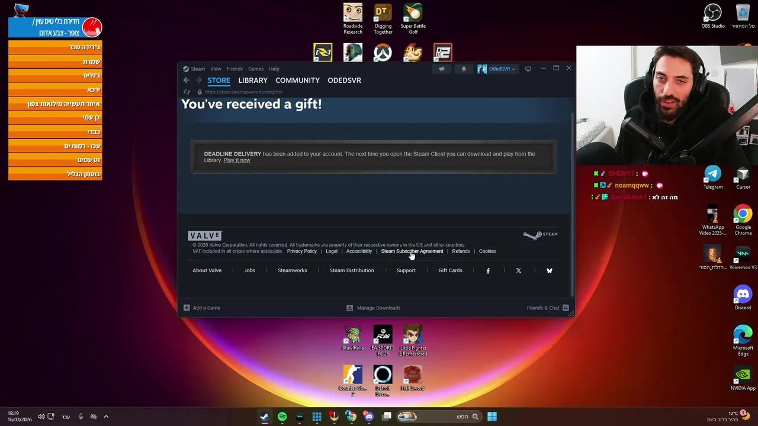Switch to the COMMUNITY tab
The image size is (758, 426).
(297, 80)
